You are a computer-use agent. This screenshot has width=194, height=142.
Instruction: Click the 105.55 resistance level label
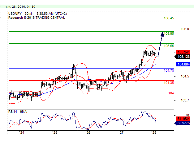[x=169, y=46]
